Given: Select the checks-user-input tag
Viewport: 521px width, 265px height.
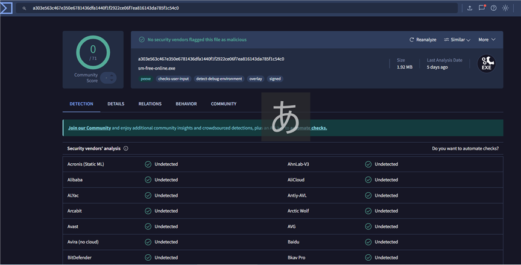Looking at the screenshot, I should click(174, 79).
